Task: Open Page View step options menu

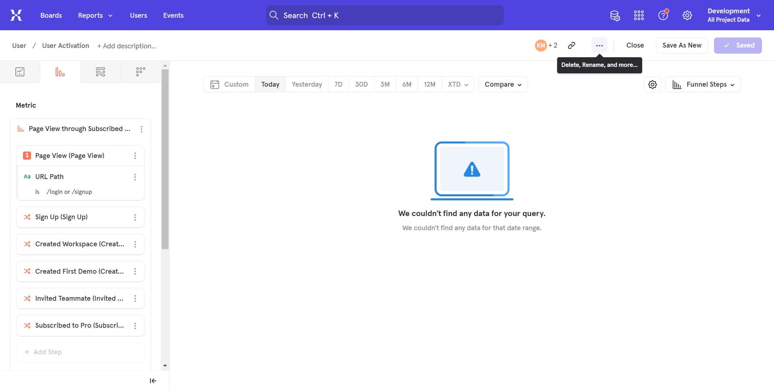Action: coord(135,156)
